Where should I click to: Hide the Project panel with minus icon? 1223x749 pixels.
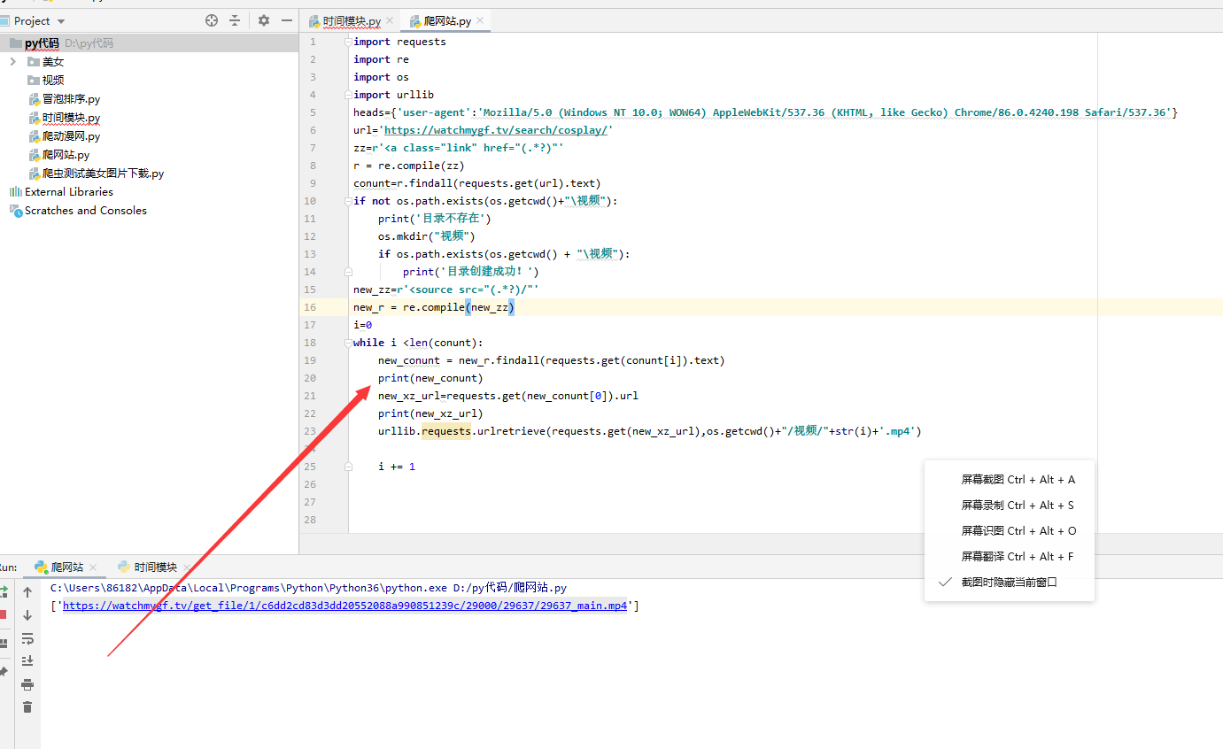coord(287,20)
